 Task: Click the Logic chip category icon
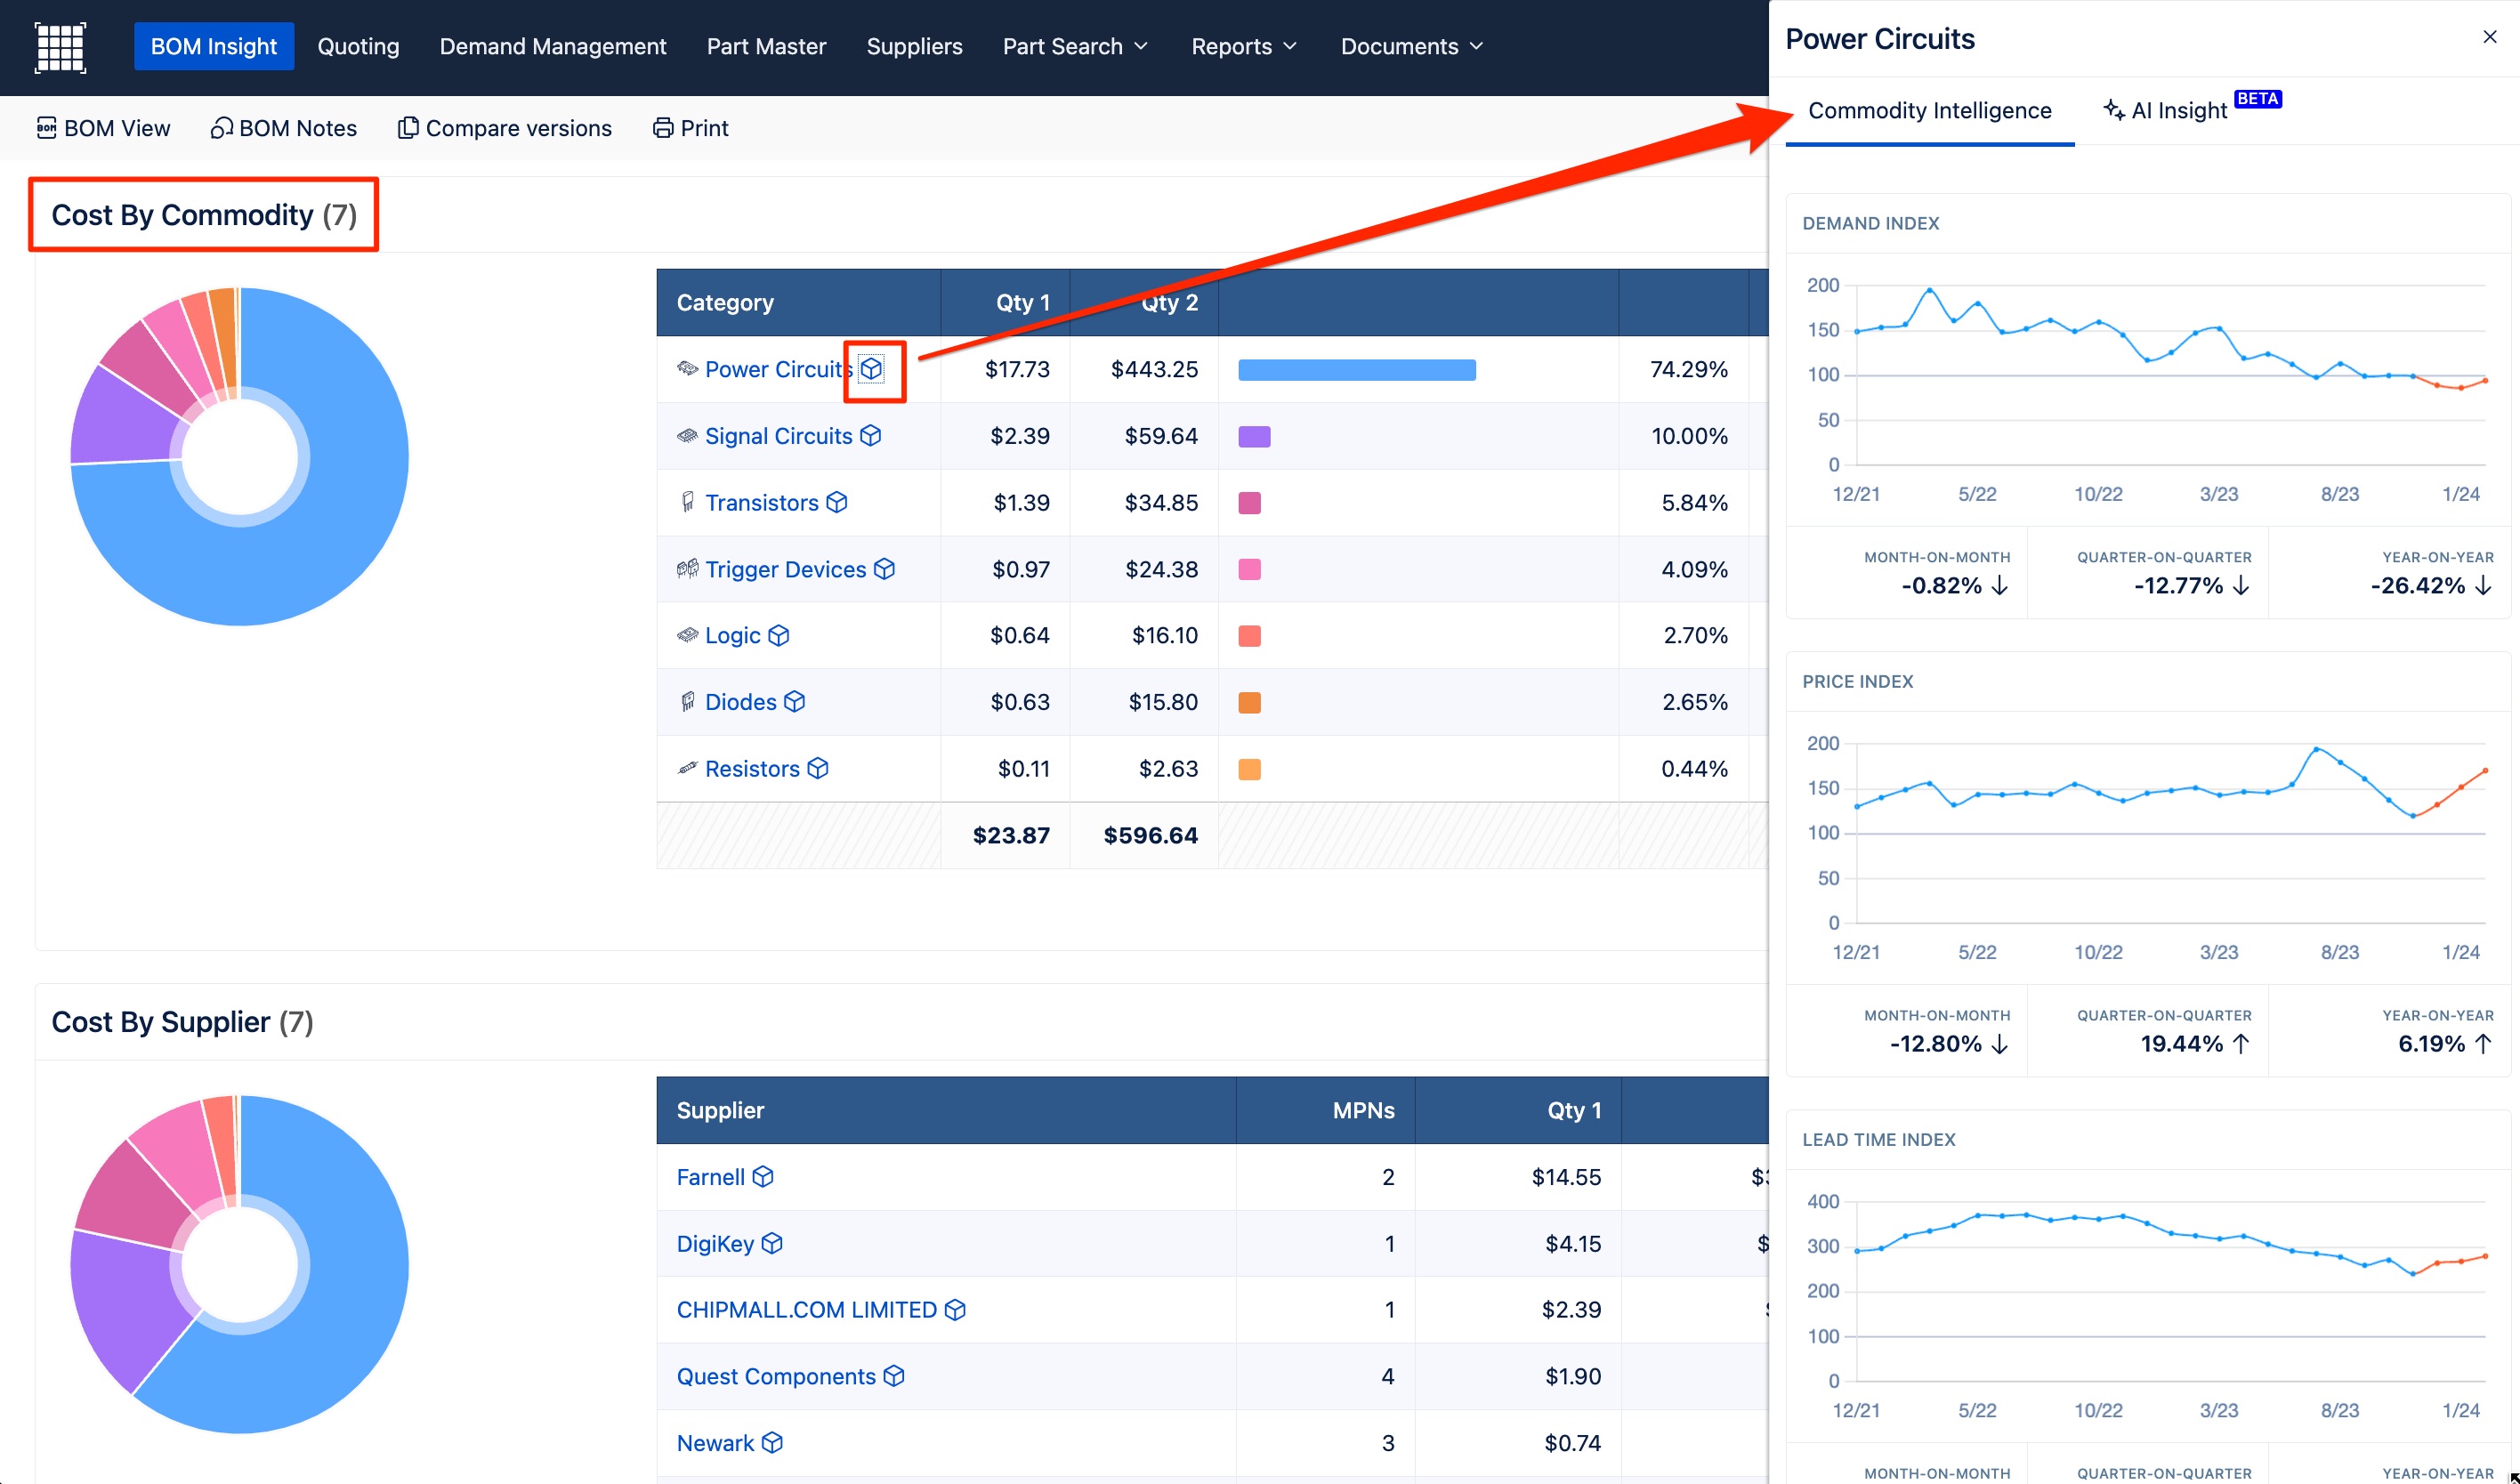click(687, 635)
